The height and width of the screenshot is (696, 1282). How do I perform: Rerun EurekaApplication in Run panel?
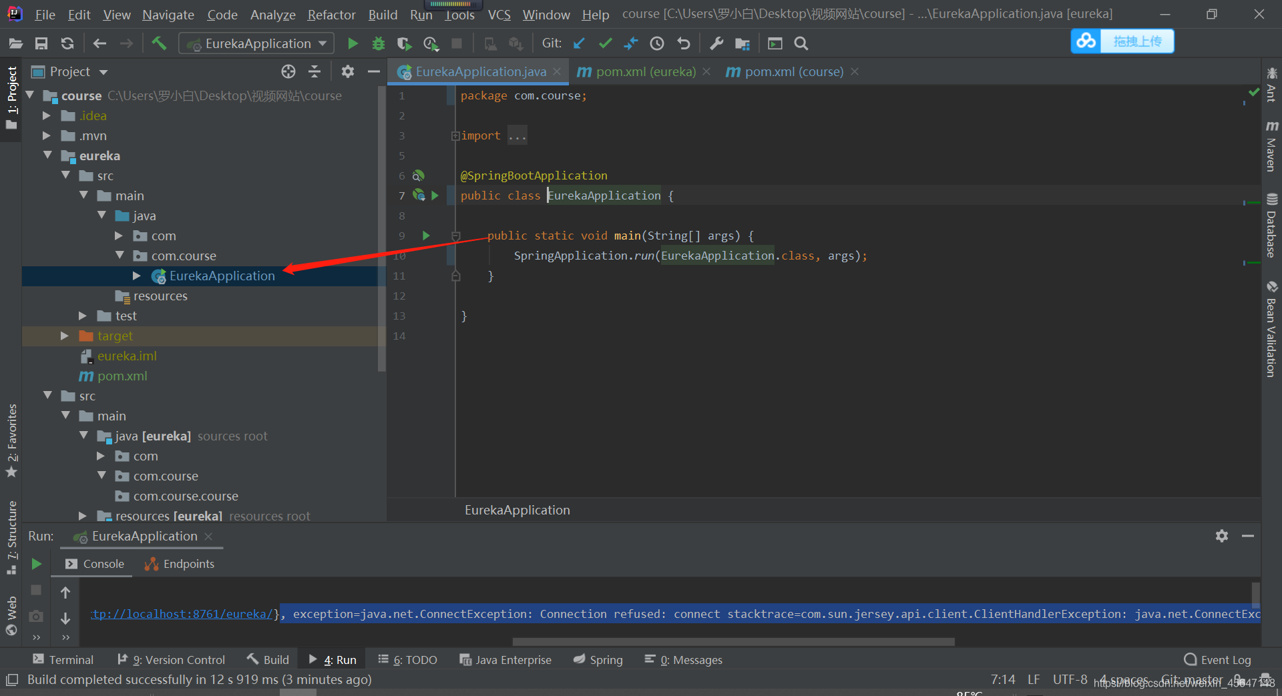coord(37,564)
